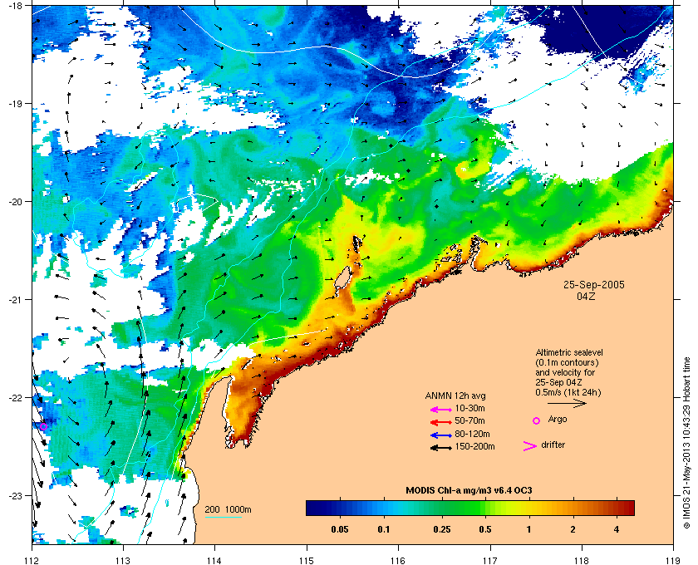698x565 pixels.
Task: Click the longitude axis label 118
Action: coord(582,560)
